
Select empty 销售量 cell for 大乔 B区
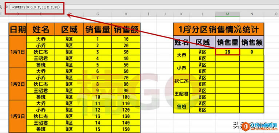pos(227,58)
